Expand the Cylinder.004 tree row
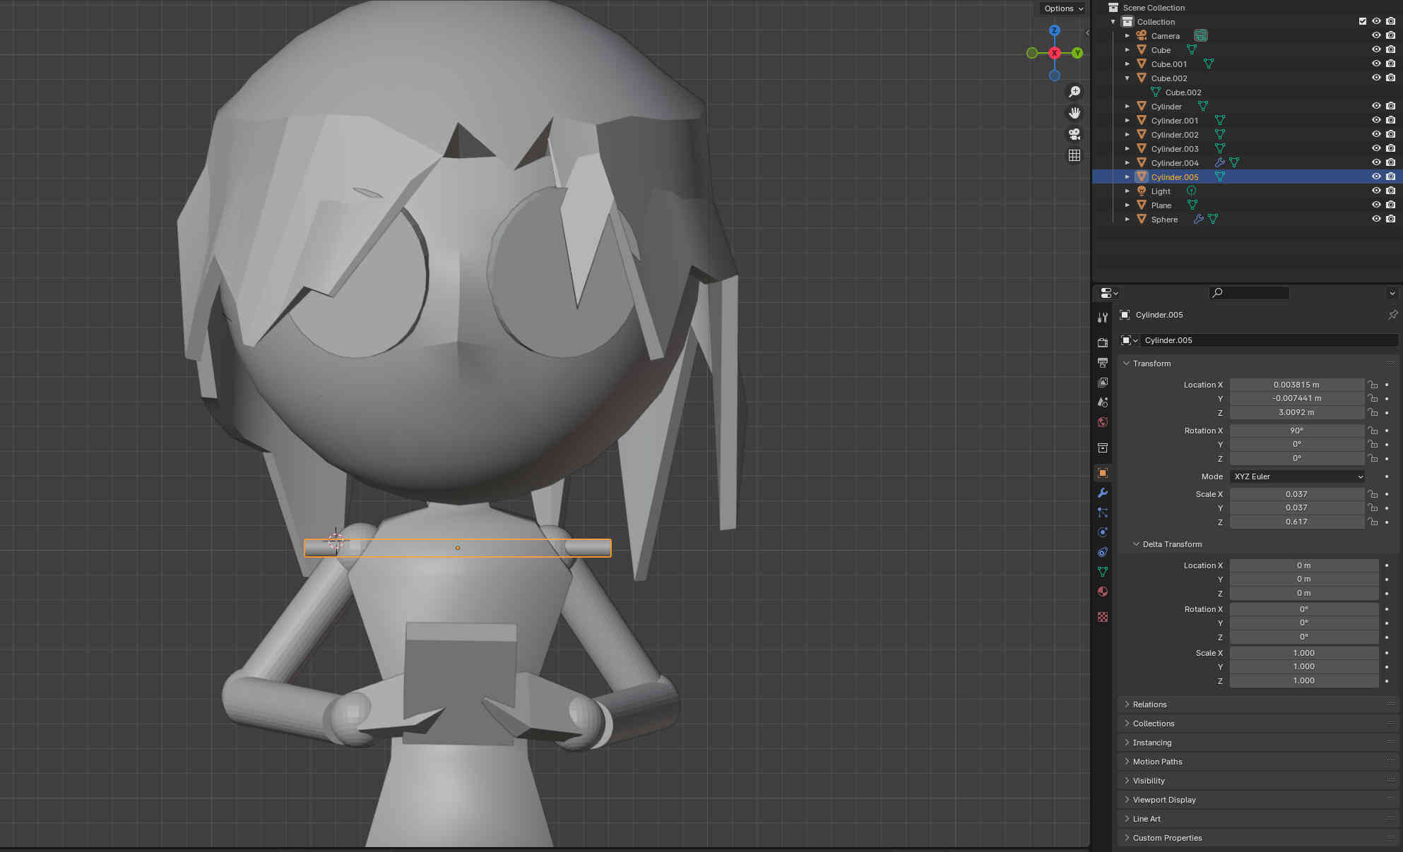Viewport: 1403px width, 852px height. [x=1127, y=162]
